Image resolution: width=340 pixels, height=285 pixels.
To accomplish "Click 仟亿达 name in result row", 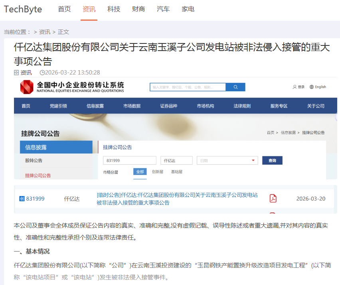I will [72, 199].
